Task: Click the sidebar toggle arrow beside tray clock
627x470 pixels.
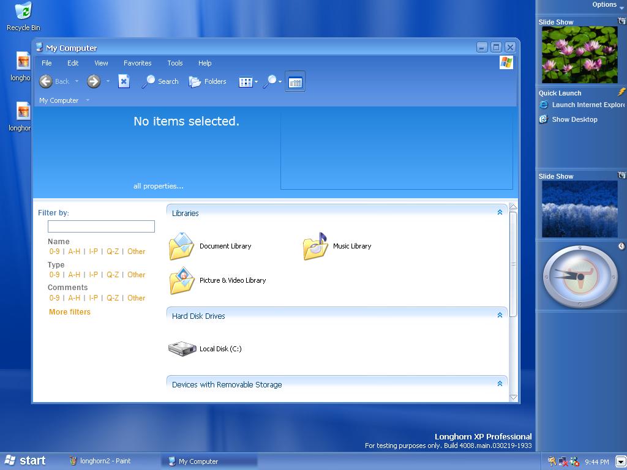Action: point(620,461)
